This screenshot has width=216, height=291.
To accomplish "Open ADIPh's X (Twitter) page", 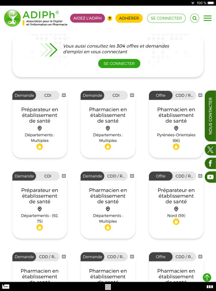I will tap(210, 150).
